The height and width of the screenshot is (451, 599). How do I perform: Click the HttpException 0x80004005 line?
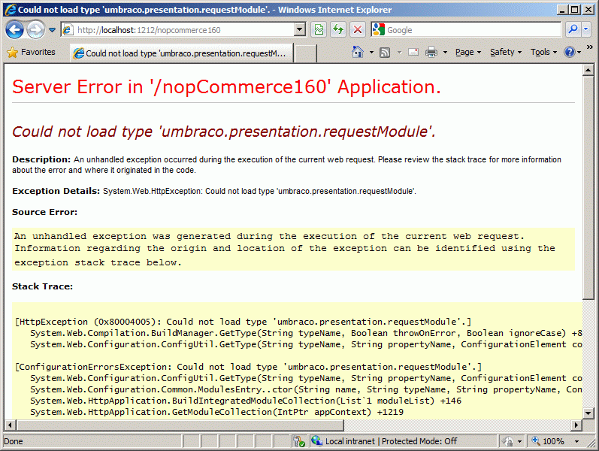click(x=243, y=322)
